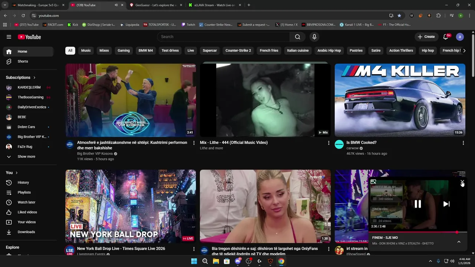Open Home in the sidebar
The width and height of the screenshot is (475, 267).
(28, 52)
